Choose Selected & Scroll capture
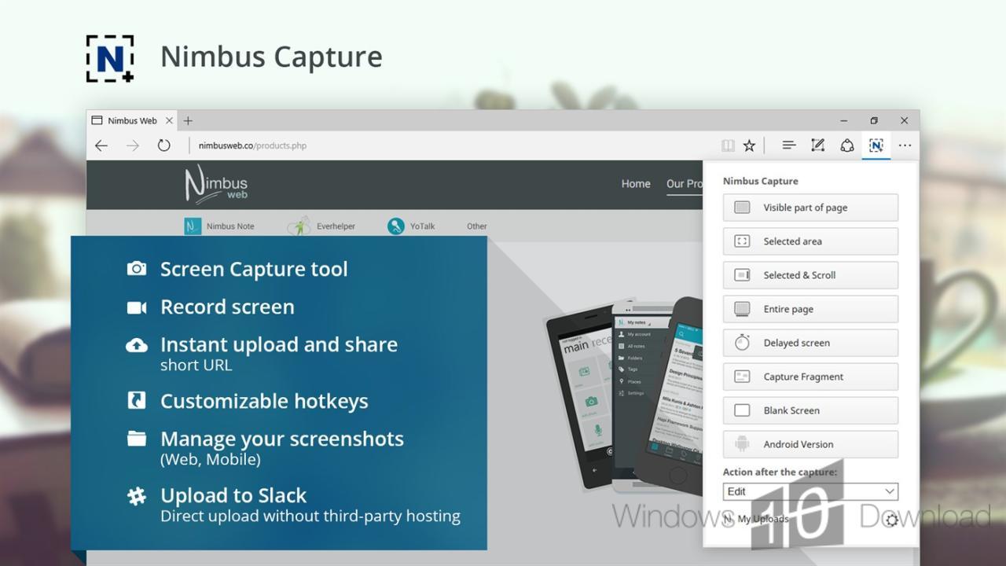The height and width of the screenshot is (566, 1006). click(810, 275)
